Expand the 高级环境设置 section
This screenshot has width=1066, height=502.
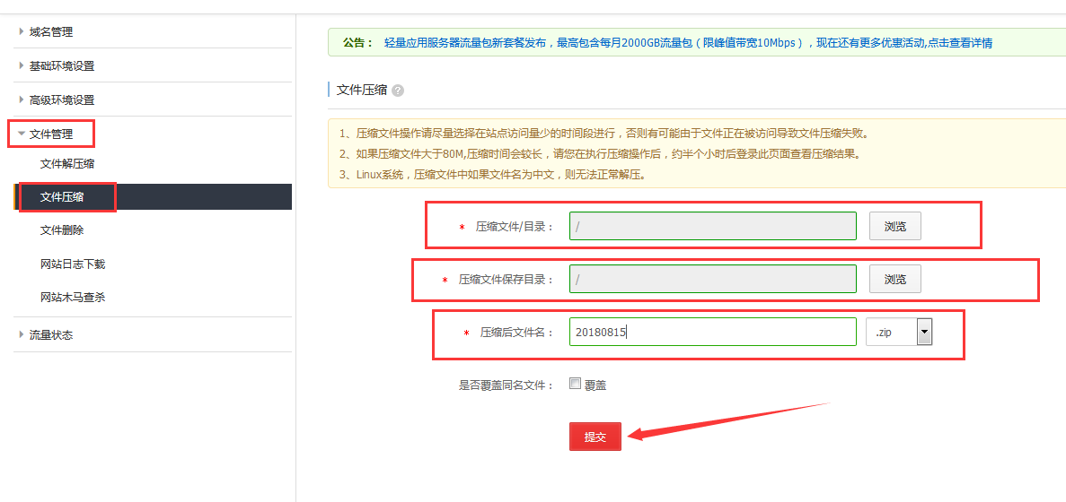pos(61,100)
